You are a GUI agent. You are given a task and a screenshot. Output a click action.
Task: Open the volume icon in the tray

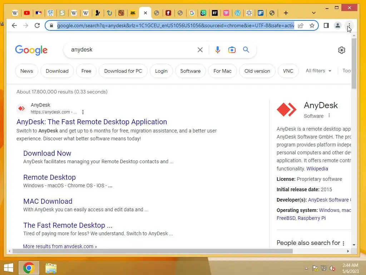coord(332,268)
